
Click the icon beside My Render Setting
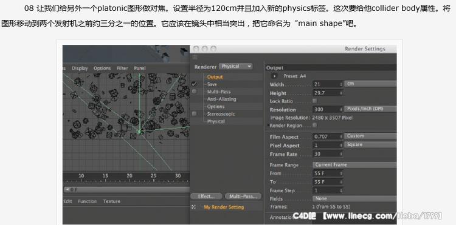194,207
